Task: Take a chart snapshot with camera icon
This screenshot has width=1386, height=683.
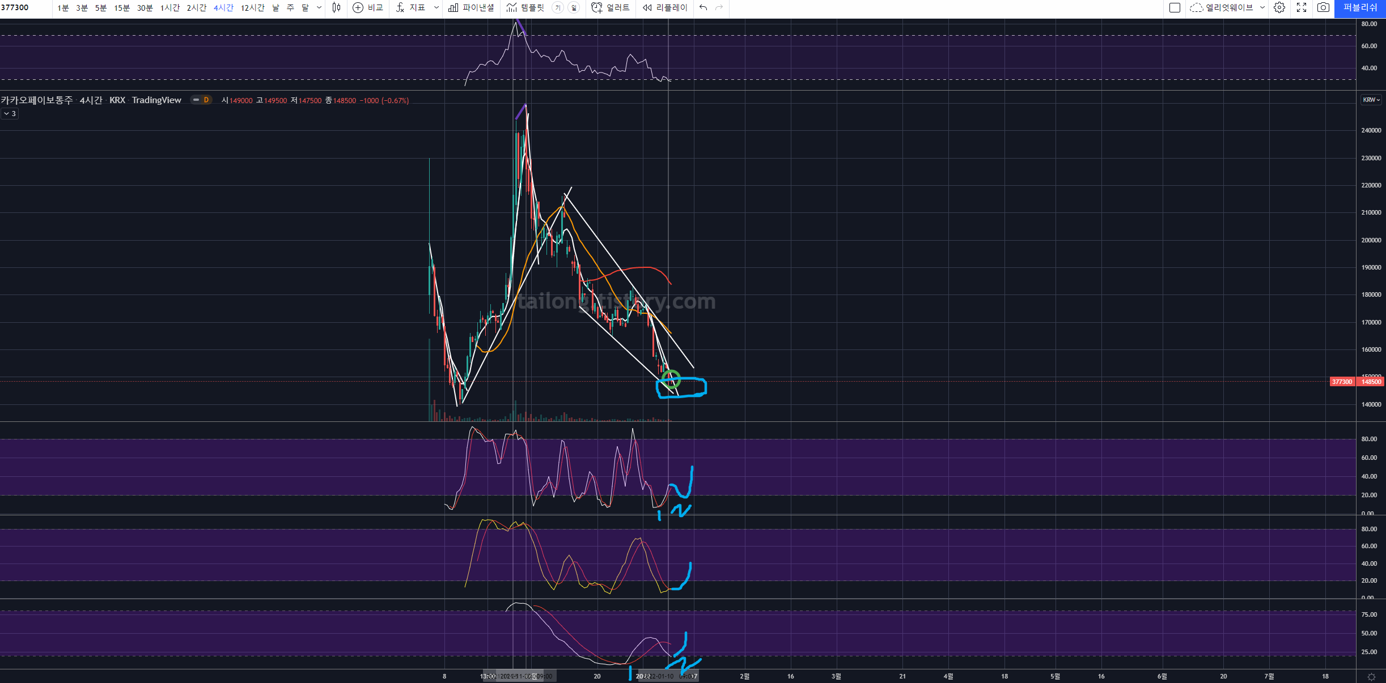Action: 1323,7
